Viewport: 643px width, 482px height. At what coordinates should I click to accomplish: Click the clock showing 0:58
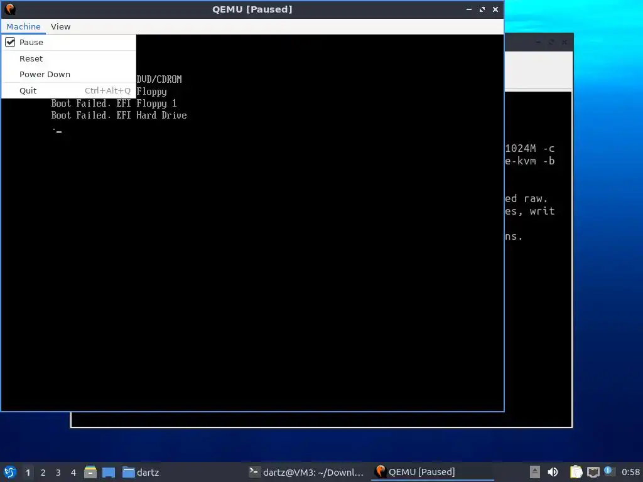tap(630, 472)
